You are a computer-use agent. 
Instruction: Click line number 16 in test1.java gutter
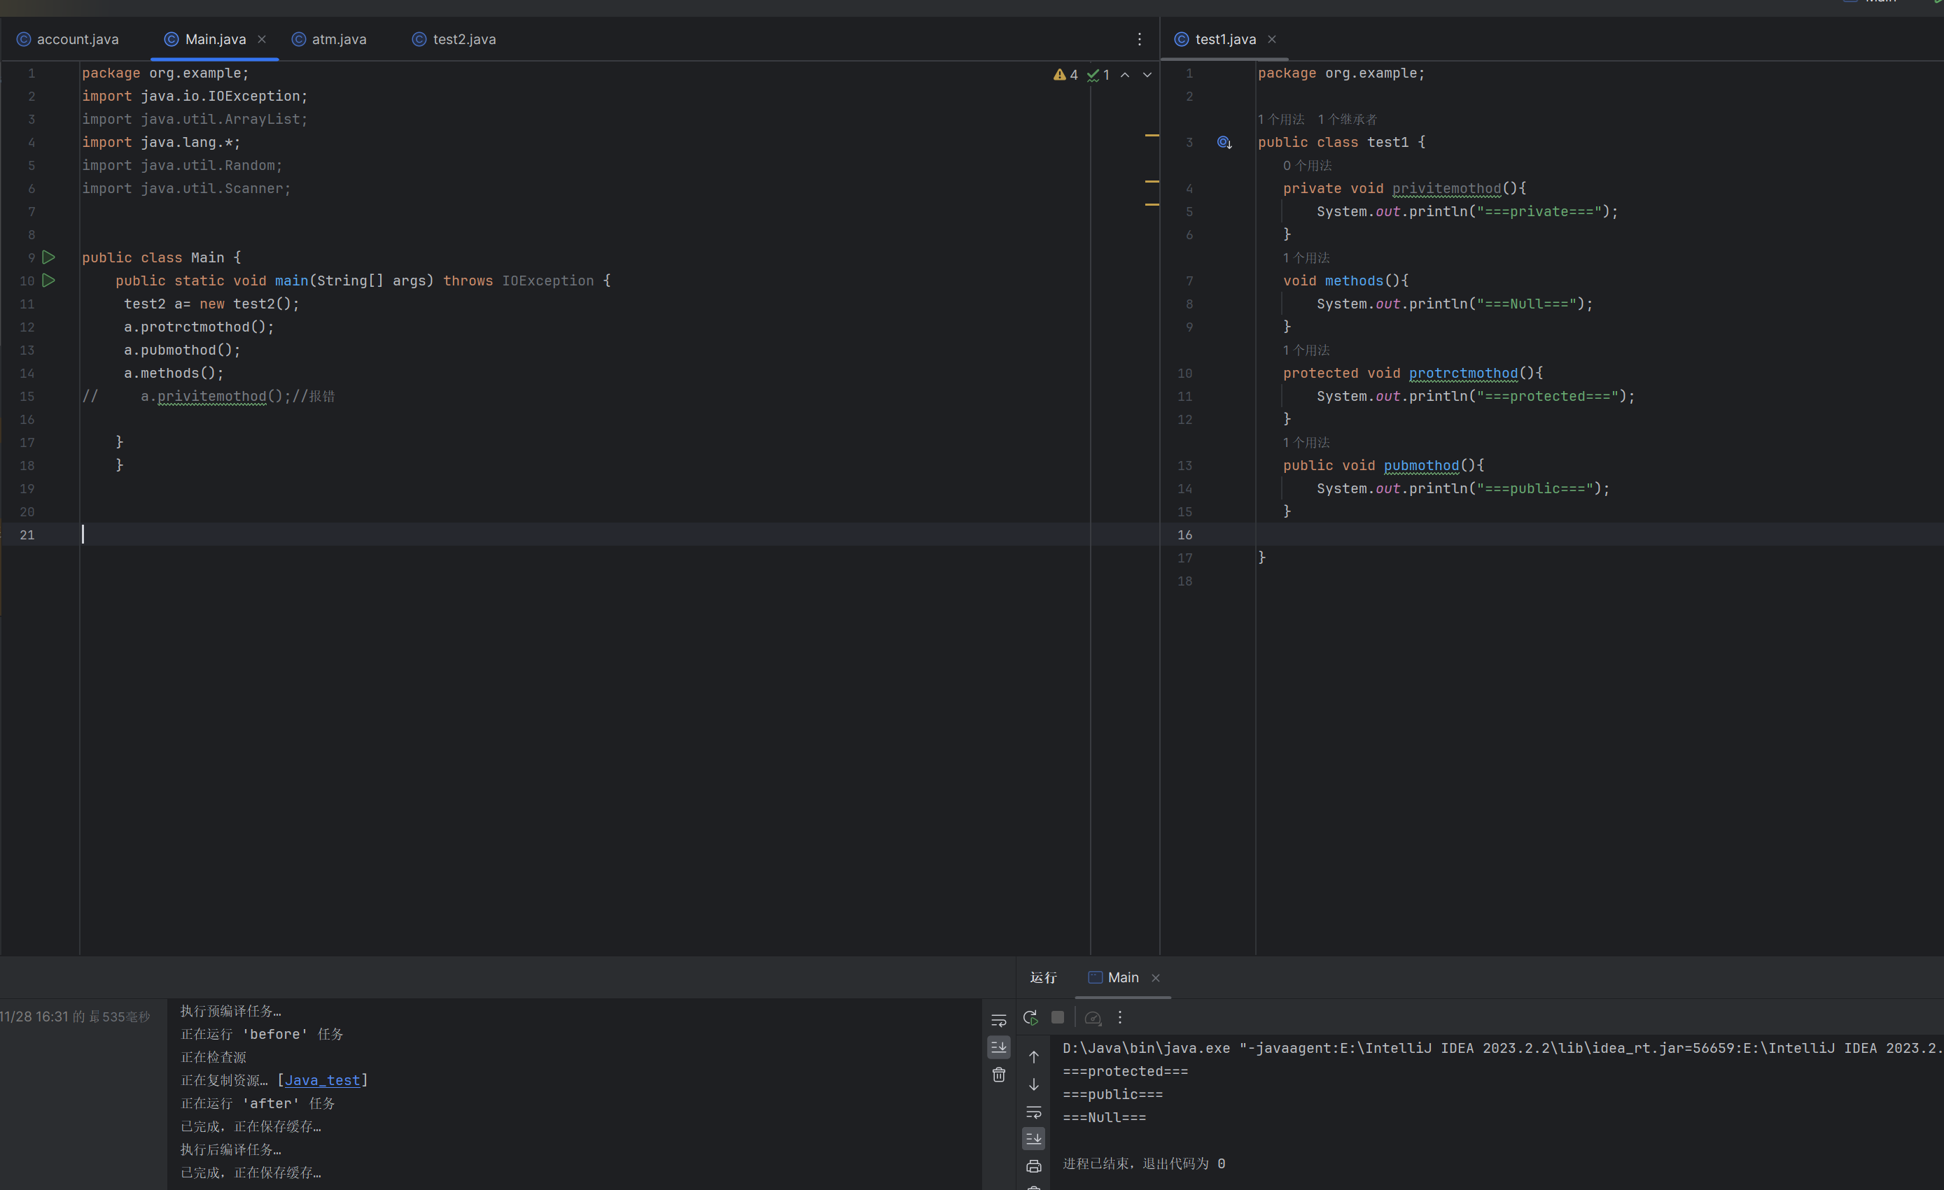point(1185,534)
